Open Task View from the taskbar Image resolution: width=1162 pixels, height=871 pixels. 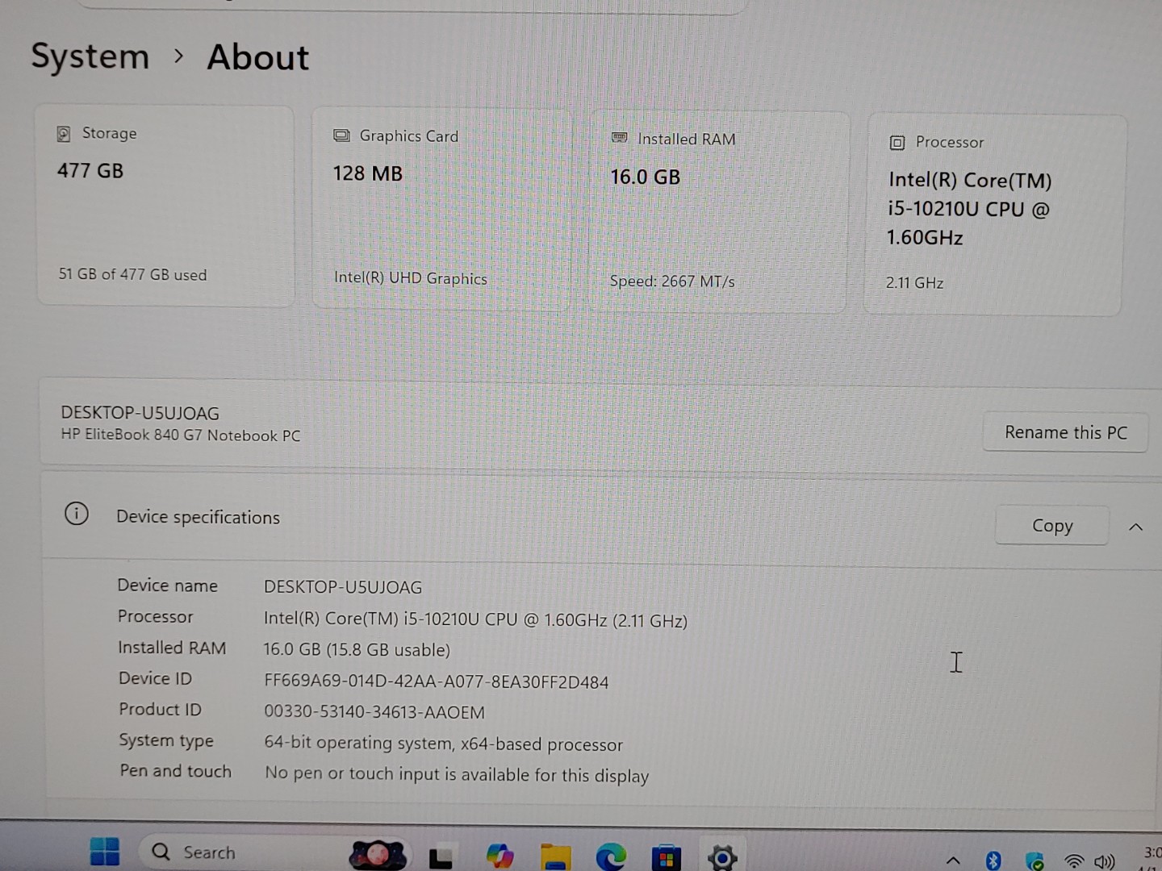[441, 856]
